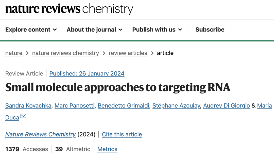Open the About the journal dropdown arrow

coord(121,30)
